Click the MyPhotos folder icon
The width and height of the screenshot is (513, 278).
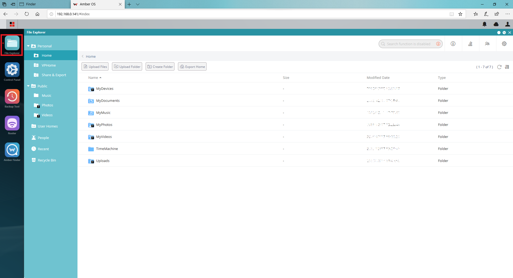(91, 125)
